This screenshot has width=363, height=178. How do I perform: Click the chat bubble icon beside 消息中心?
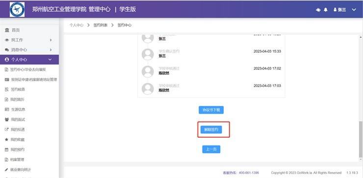tap(7, 50)
